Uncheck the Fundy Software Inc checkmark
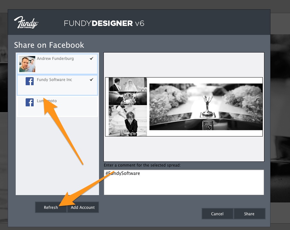 pyautogui.click(x=91, y=79)
